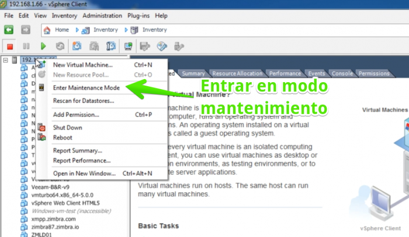This screenshot has height=237, width=409.
Task: Click the zimbra87.zimbra.io VM icon
Action: 24,227
